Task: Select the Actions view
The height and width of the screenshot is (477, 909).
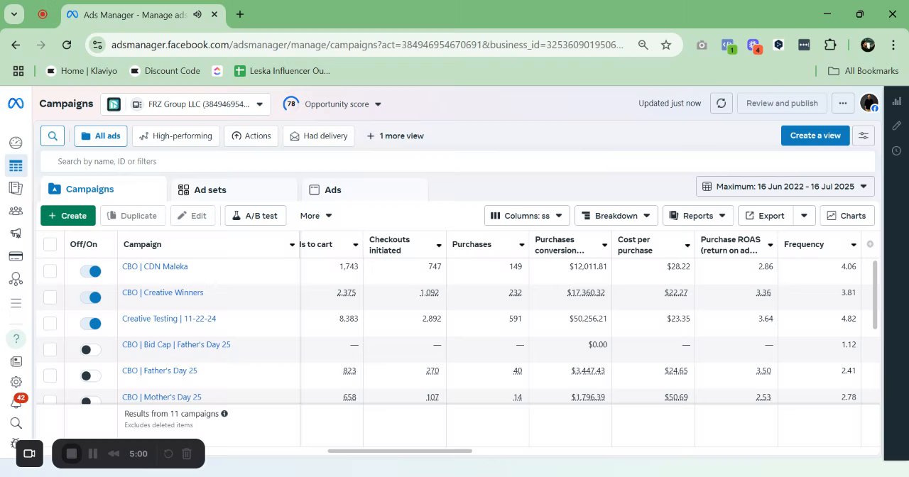Action: click(x=251, y=136)
